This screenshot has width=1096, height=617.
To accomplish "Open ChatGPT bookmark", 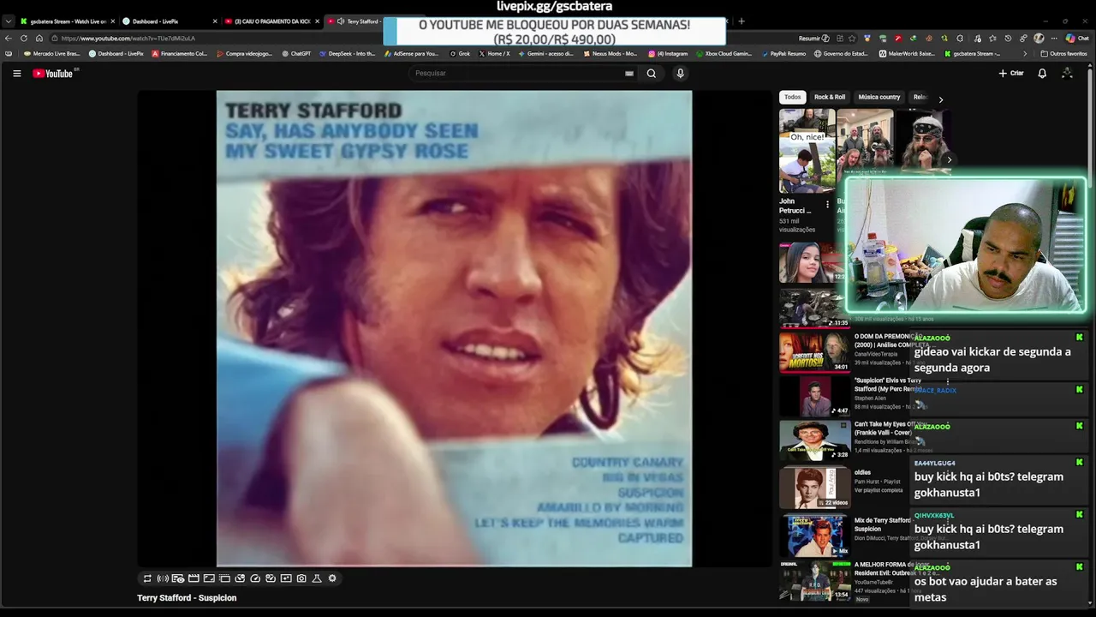I will tap(295, 54).
